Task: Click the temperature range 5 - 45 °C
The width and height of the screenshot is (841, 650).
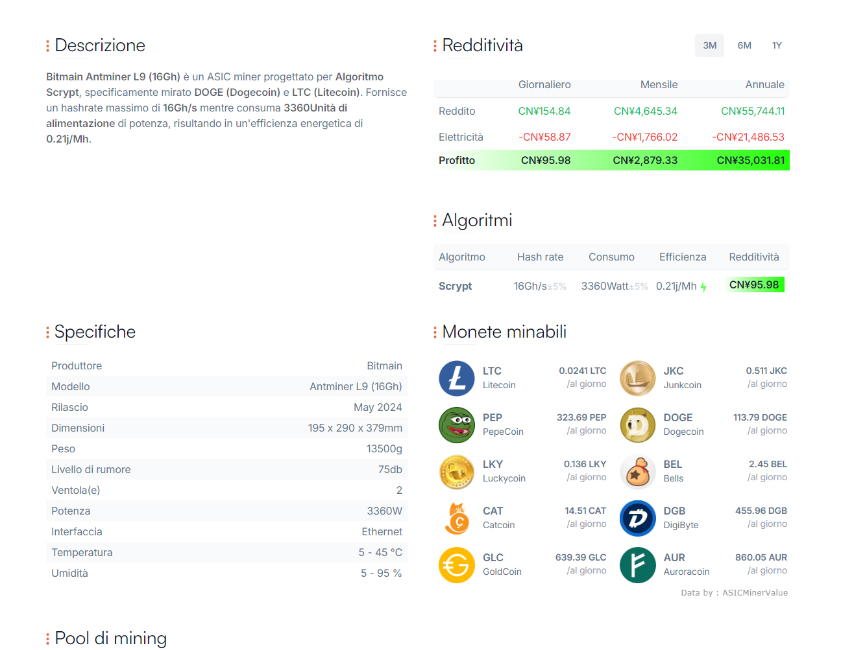Action: (380, 552)
